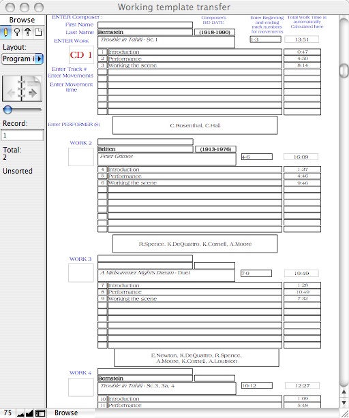This screenshot has width=349, height=418.
Task: Click Work 4 last name Bernstein
Action: coord(145,379)
